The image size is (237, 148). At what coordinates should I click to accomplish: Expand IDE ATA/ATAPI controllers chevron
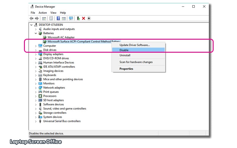coord(36,67)
